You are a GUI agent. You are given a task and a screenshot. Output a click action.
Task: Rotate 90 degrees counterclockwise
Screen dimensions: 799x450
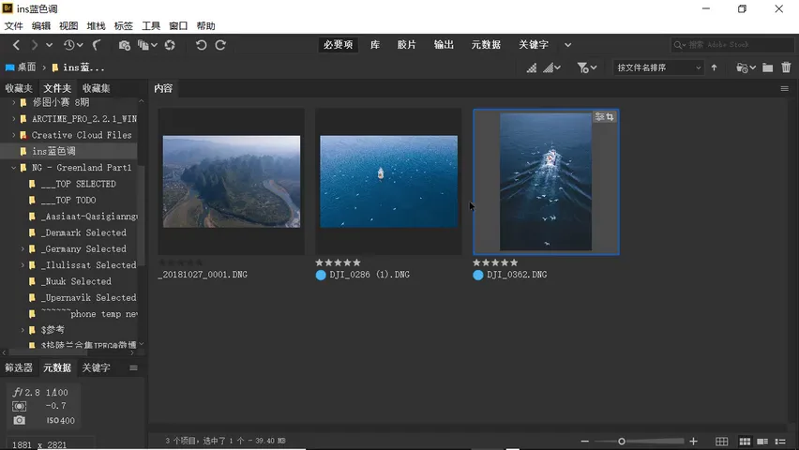tap(201, 45)
